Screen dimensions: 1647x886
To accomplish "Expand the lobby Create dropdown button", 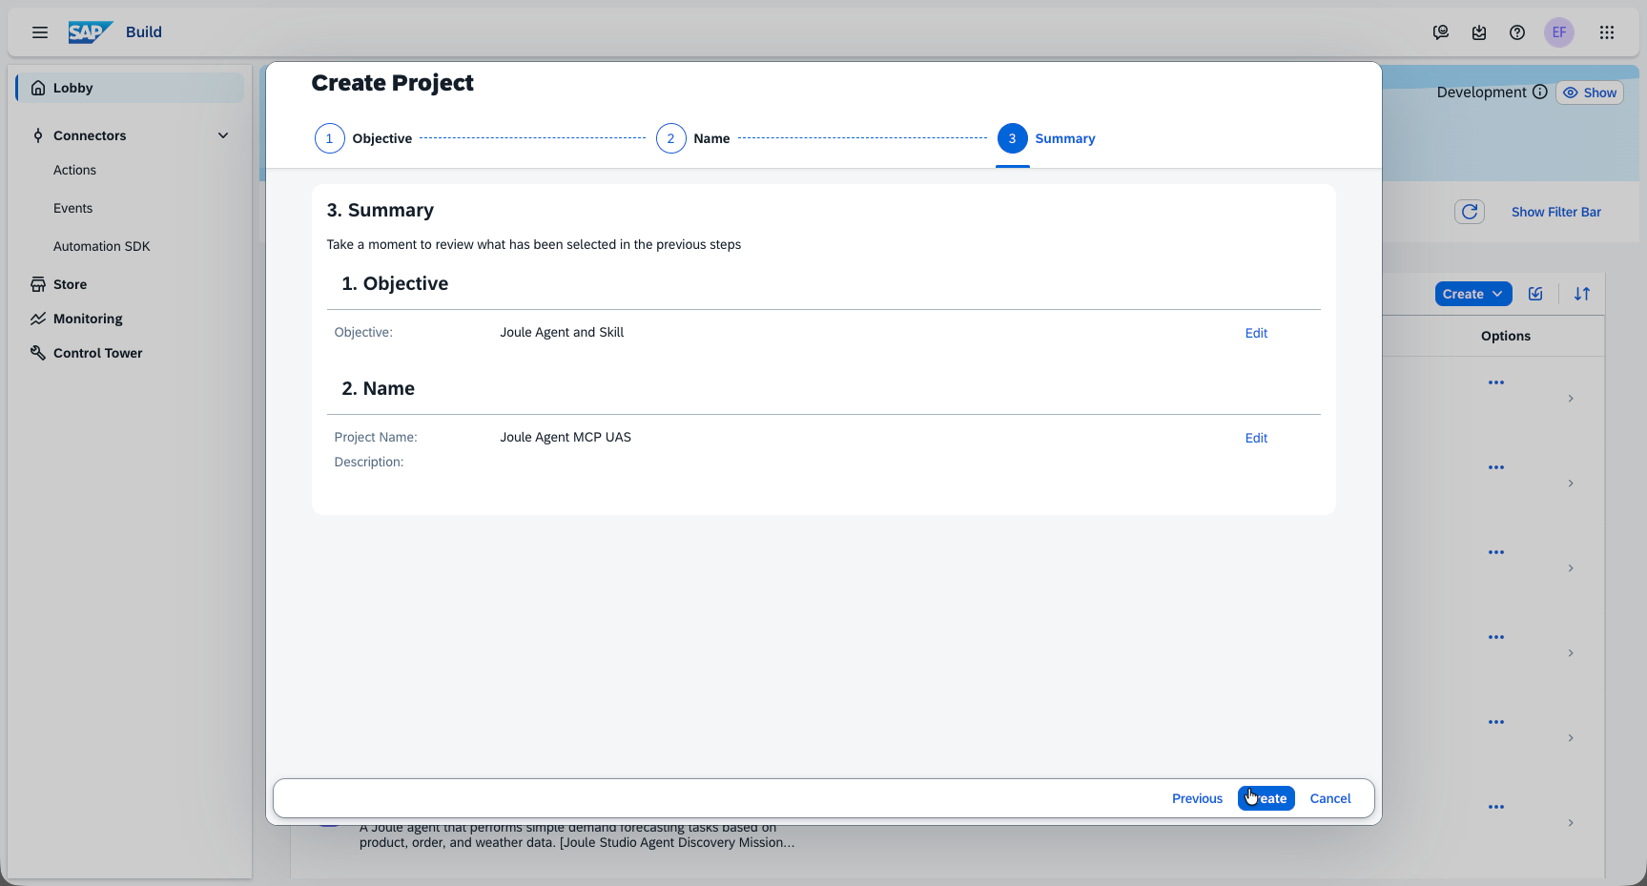I will point(1473,294).
